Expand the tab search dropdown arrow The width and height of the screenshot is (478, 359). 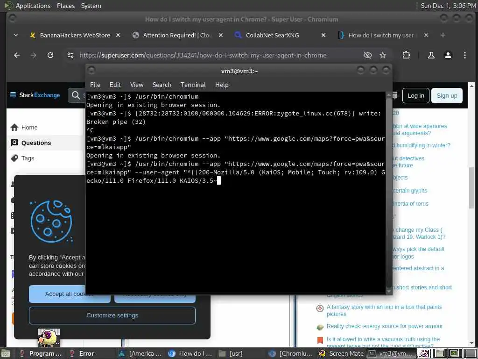(x=16, y=36)
